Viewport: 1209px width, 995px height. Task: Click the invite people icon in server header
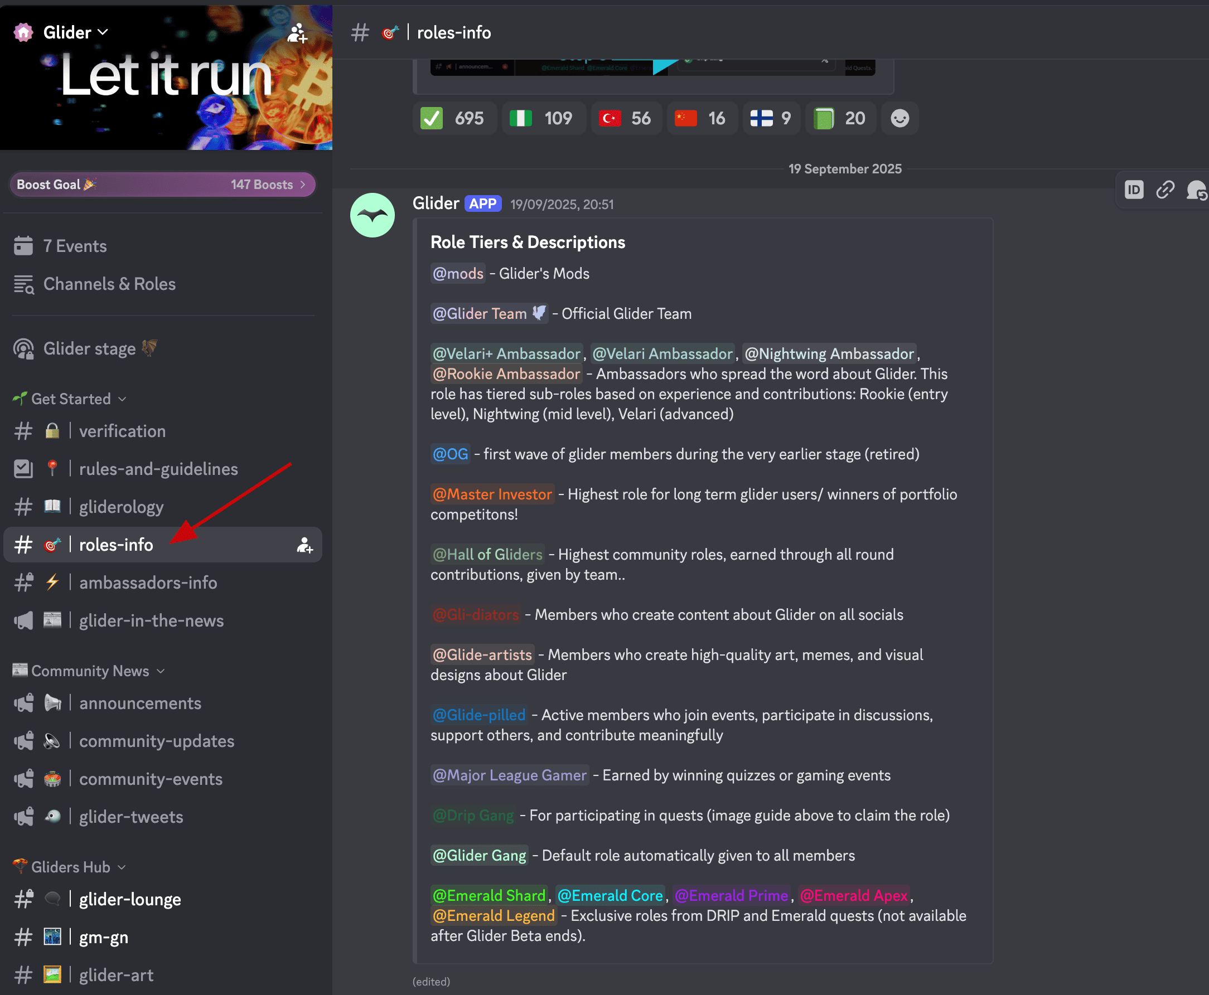[297, 33]
